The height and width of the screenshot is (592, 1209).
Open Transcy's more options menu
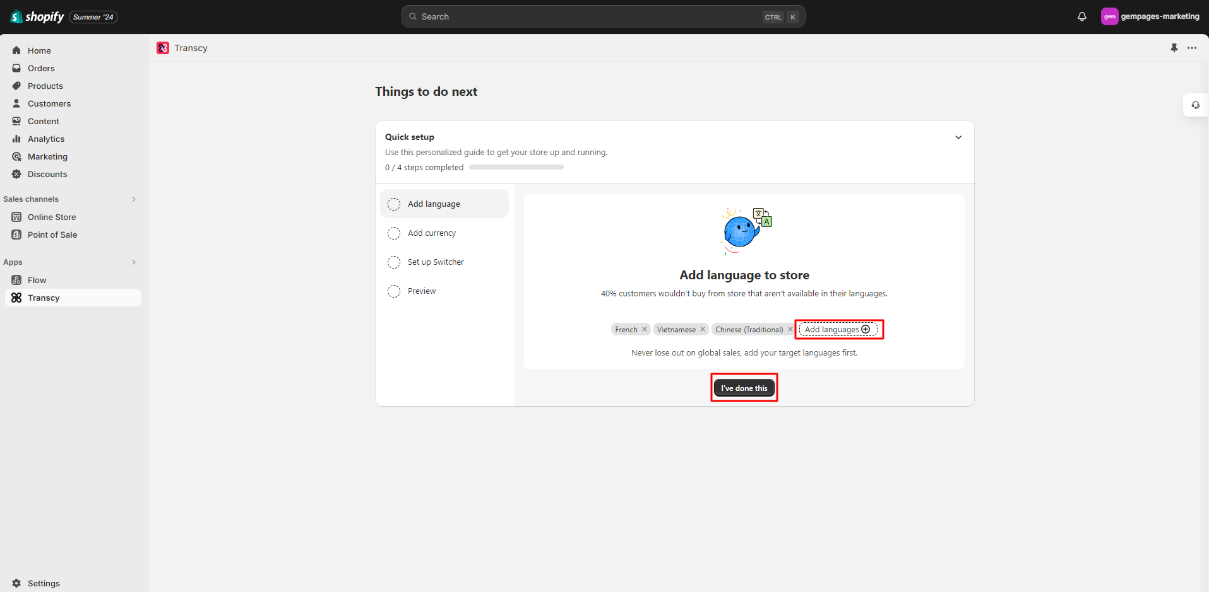(x=1193, y=48)
